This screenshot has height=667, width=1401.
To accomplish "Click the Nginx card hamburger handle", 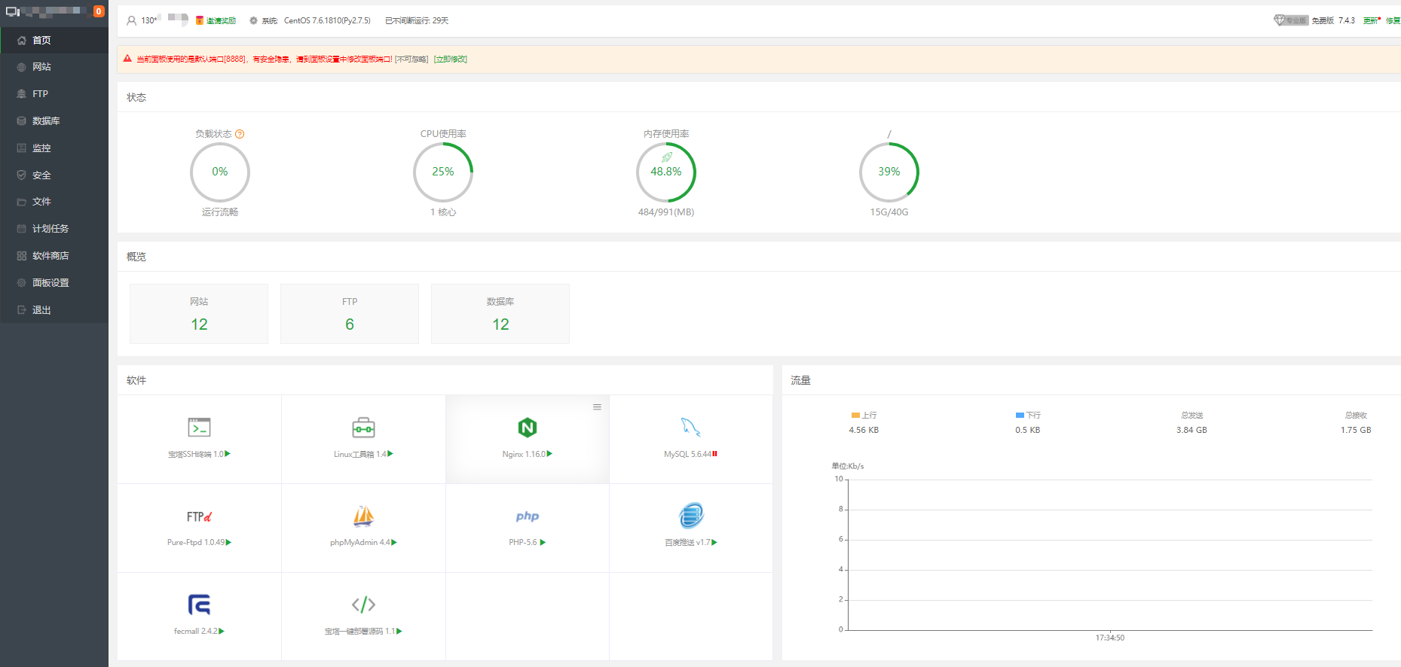I will tap(597, 407).
